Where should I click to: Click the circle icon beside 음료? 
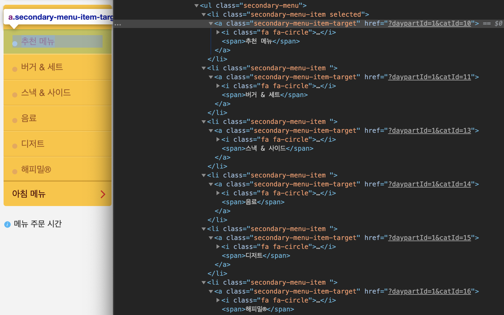tap(15, 121)
